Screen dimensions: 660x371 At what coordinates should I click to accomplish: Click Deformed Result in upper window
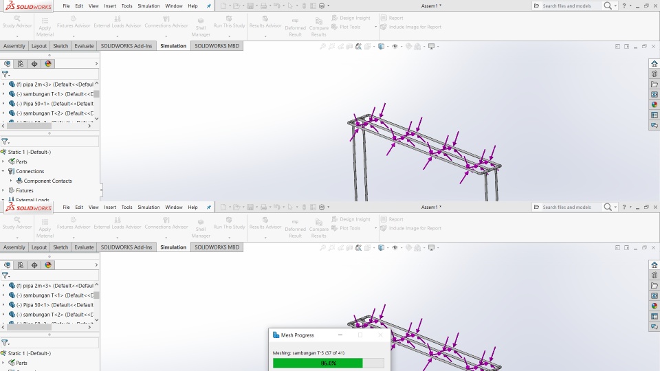(295, 27)
